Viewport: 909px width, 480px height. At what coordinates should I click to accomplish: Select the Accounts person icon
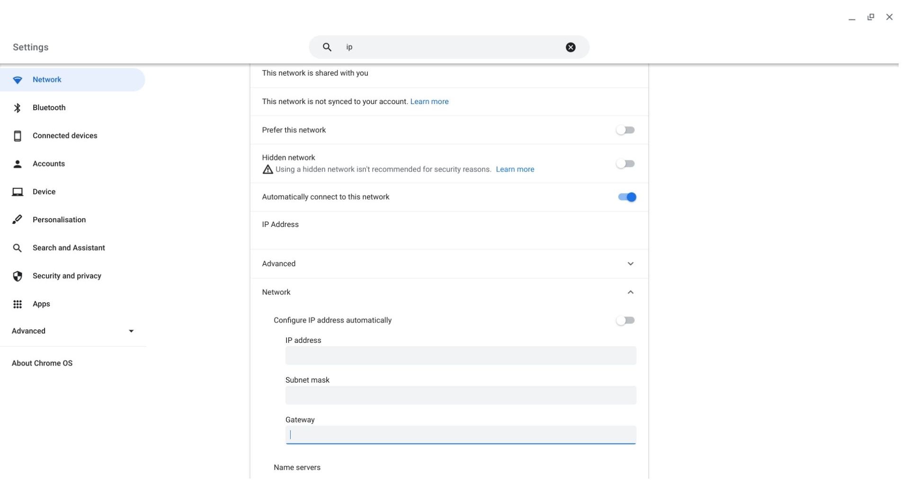[18, 164]
